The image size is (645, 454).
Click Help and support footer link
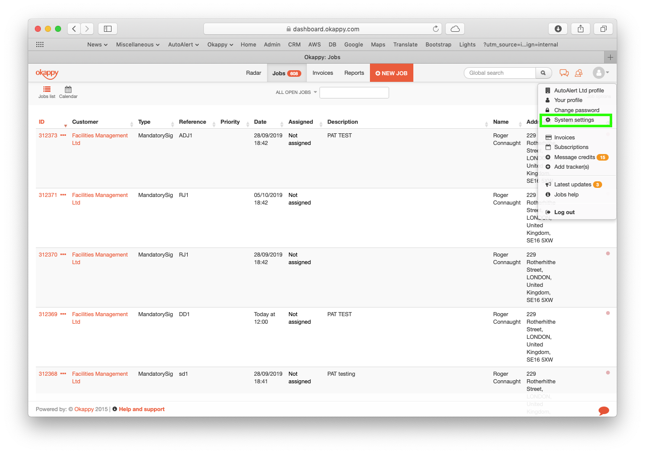pos(142,409)
